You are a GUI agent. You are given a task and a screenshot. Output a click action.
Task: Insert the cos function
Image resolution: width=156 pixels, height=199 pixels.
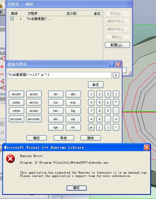coord(56,102)
